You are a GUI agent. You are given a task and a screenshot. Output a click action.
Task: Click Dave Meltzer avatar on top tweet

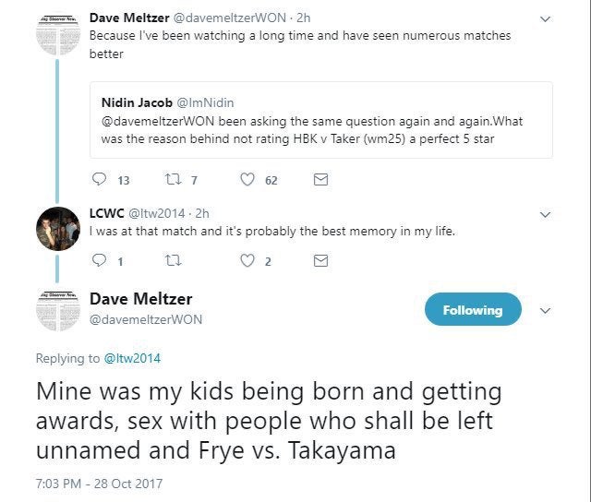[57, 33]
